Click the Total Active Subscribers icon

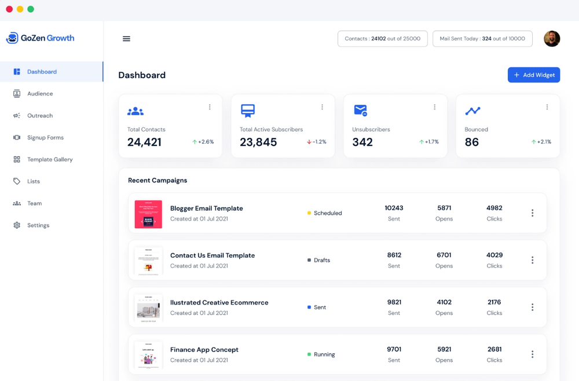click(x=248, y=111)
